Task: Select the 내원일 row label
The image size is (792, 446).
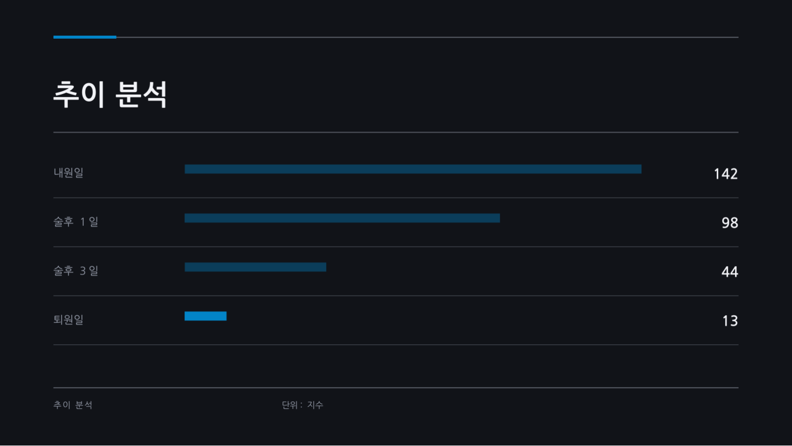Action: [x=68, y=173]
